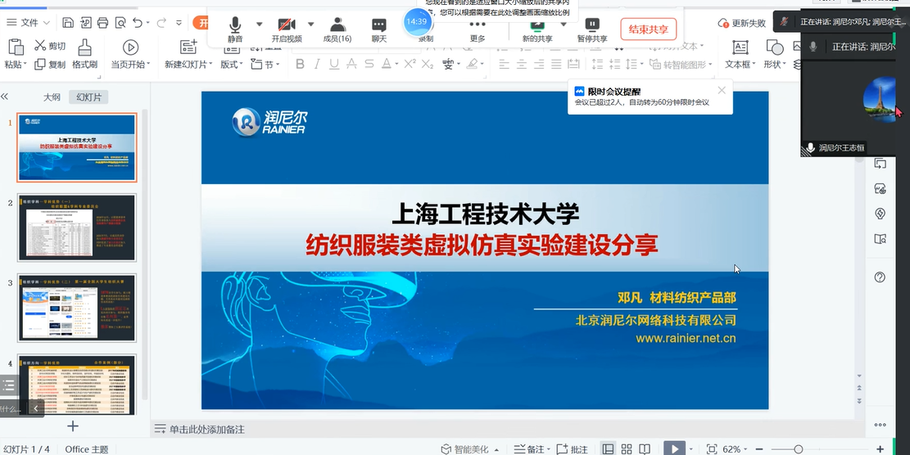Switch to the 大纲 outline tab

point(52,97)
